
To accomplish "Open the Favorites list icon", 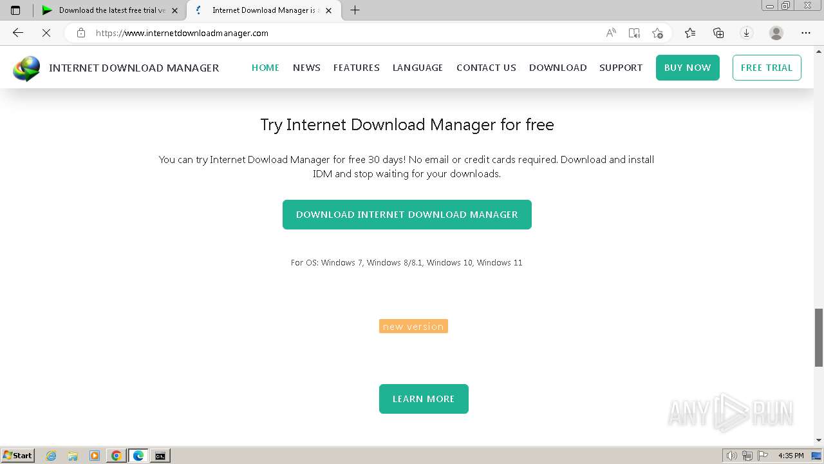I will point(690,33).
